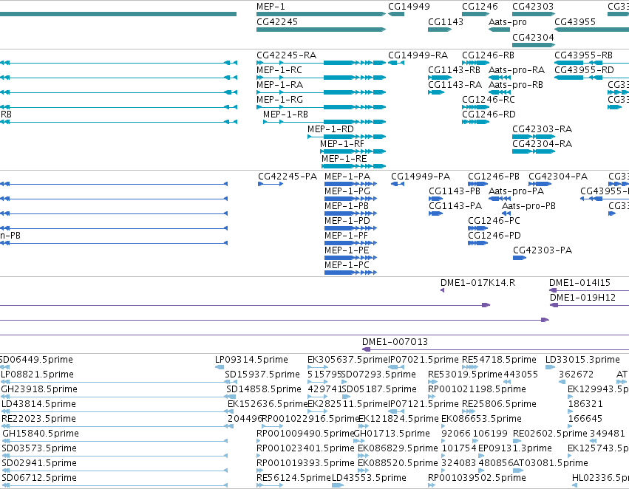This screenshot has height=489, width=629.
Task: Click the MEP-1 gene bar
Action: point(321,14)
